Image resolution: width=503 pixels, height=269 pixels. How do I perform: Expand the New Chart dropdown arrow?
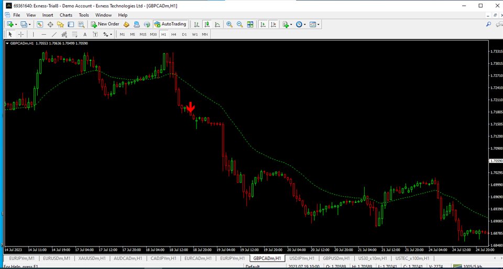point(16,25)
